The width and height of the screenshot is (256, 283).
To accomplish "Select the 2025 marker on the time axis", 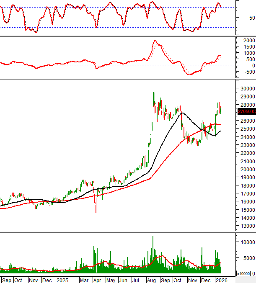I will pos(62,280).
